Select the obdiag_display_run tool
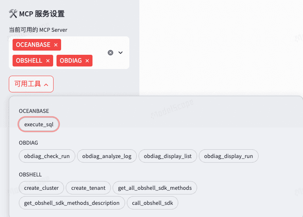 (229, 156)
